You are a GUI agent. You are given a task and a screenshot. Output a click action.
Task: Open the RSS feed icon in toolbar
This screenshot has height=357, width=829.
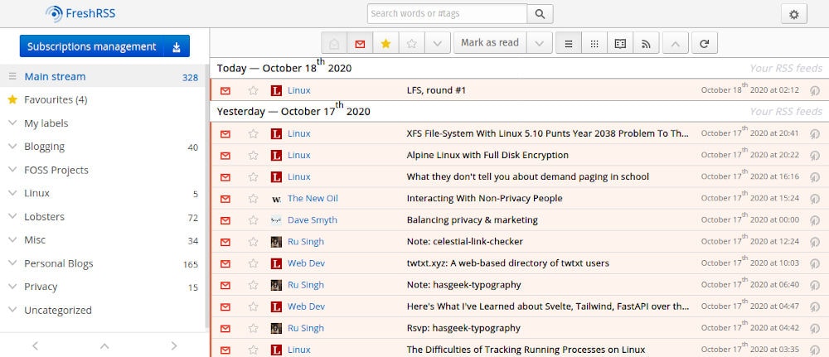tap(646, 43)
